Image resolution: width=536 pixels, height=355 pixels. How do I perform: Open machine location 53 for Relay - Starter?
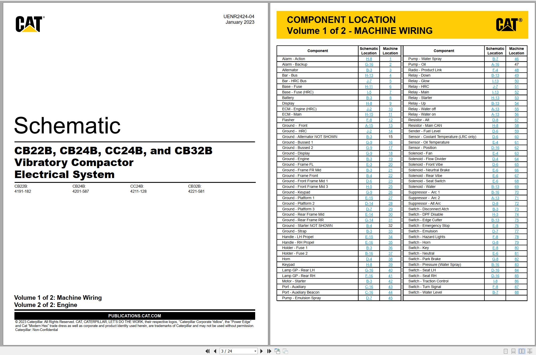(516, 98)
